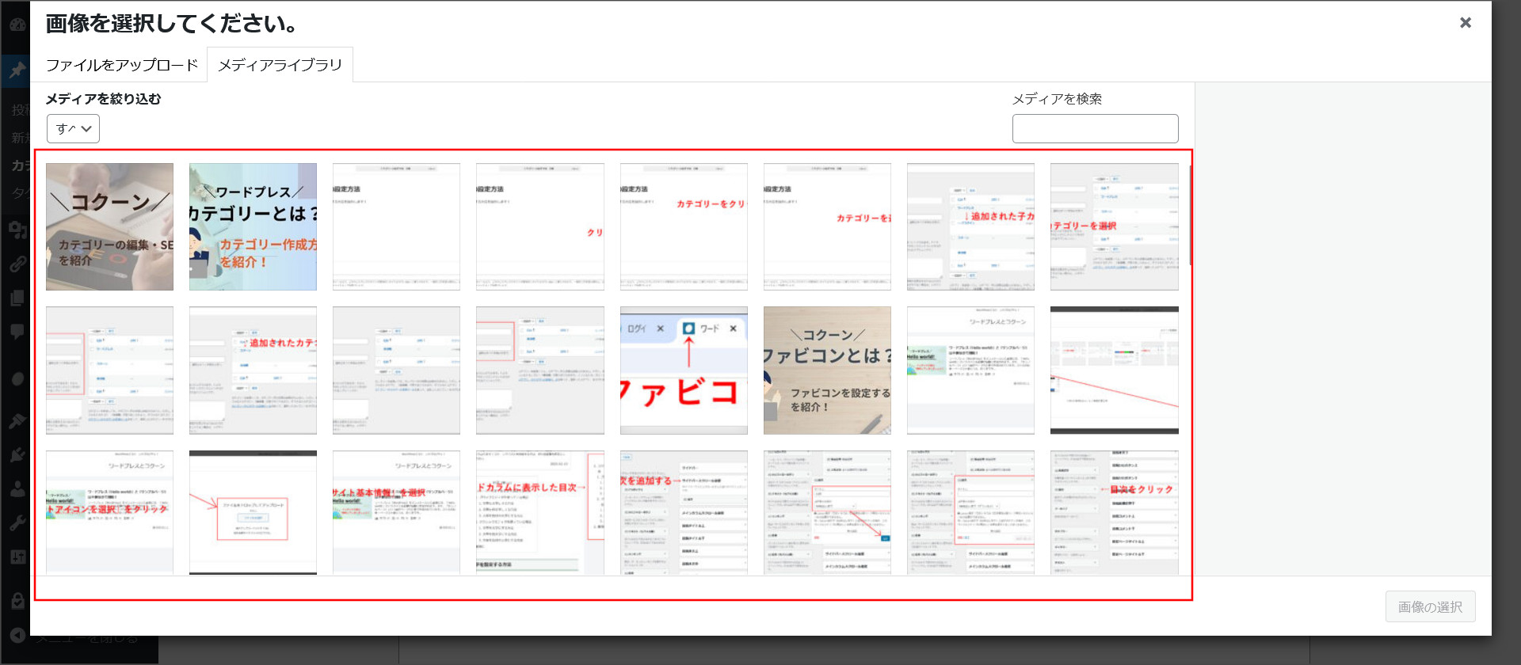Open the Tools wrench icon in background sidebar
Image resolution: width=1521 pixels, height=665 pixels.
pyautogui.click(x=17, y=522)
